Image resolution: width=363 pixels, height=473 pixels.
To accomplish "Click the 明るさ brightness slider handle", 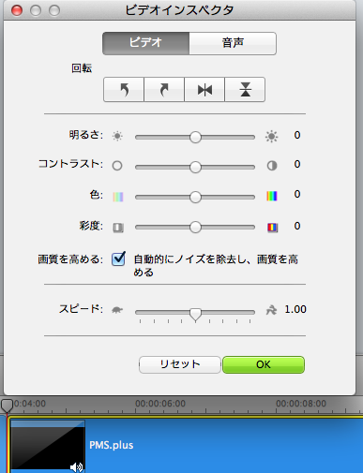I will (195, 137).
